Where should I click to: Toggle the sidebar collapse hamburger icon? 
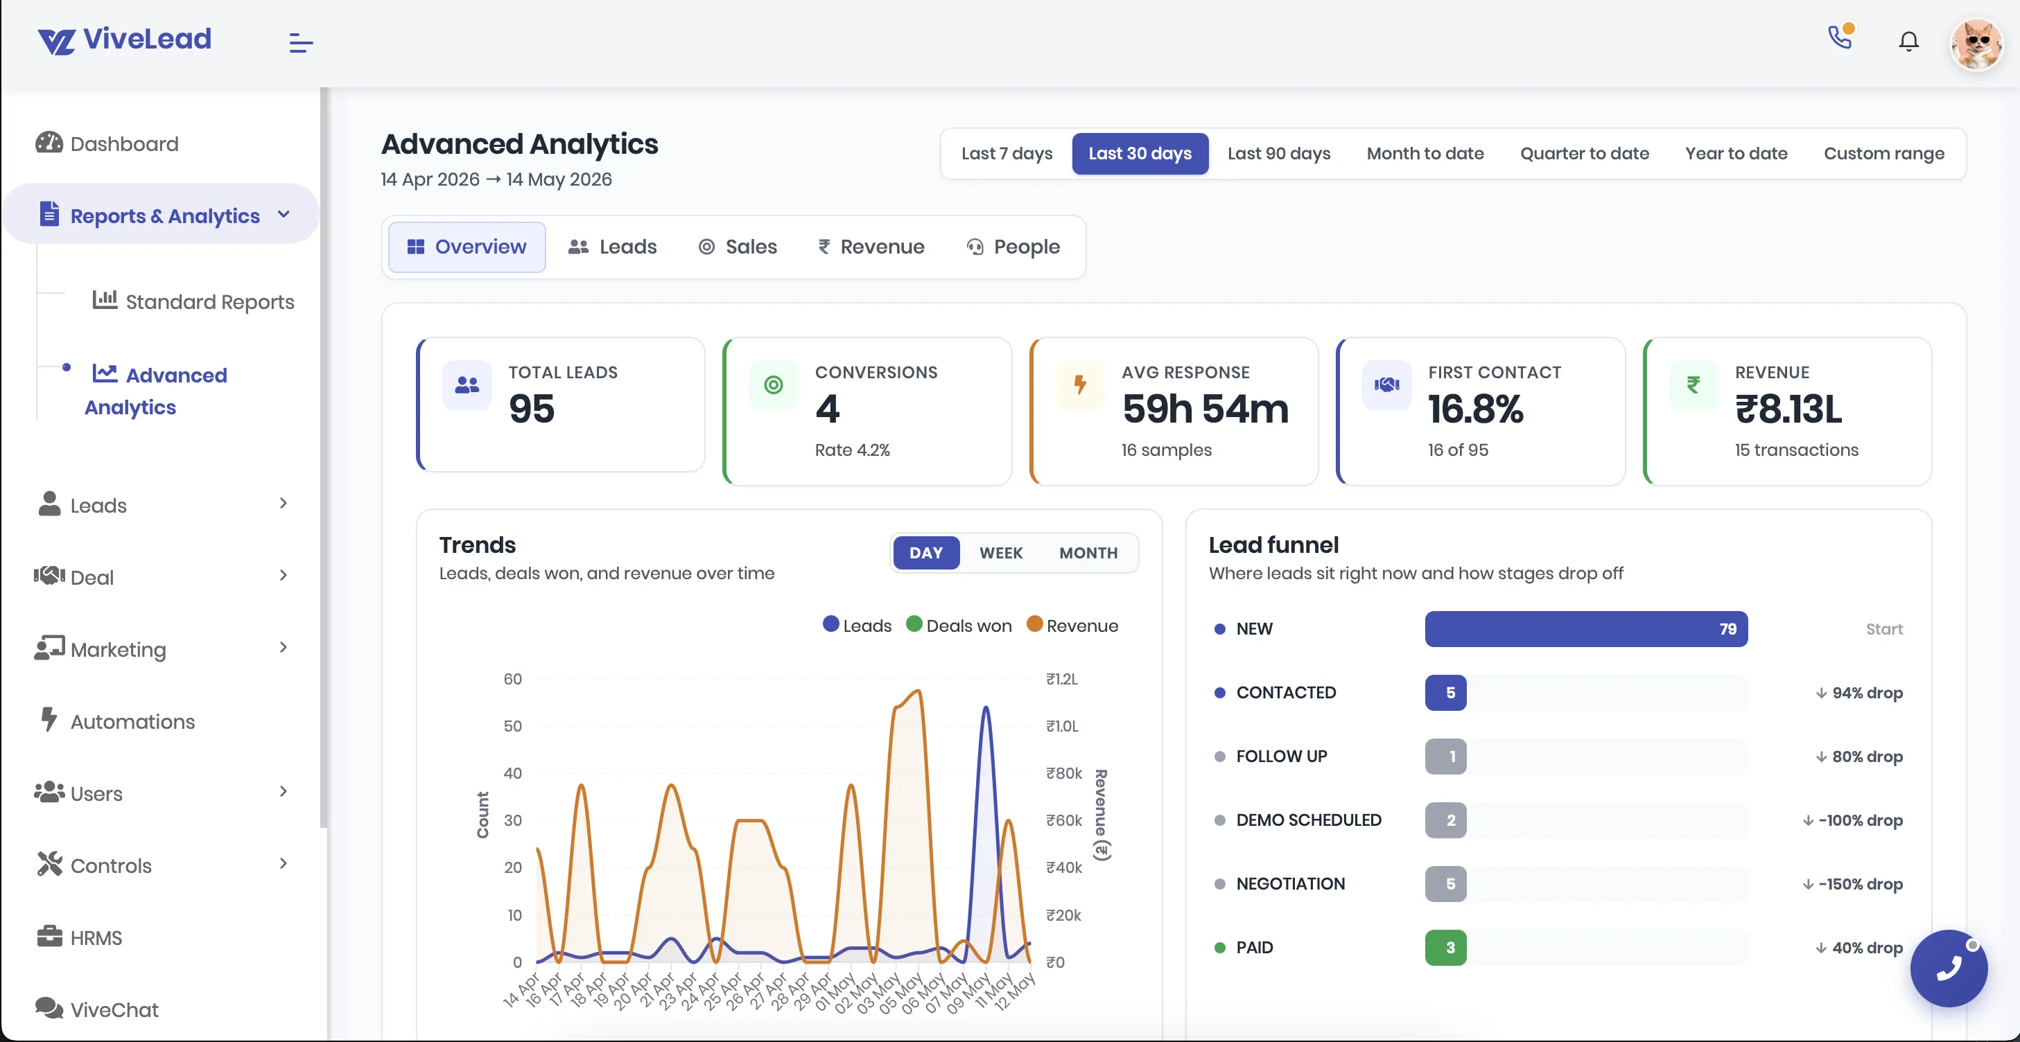(300, 42)
